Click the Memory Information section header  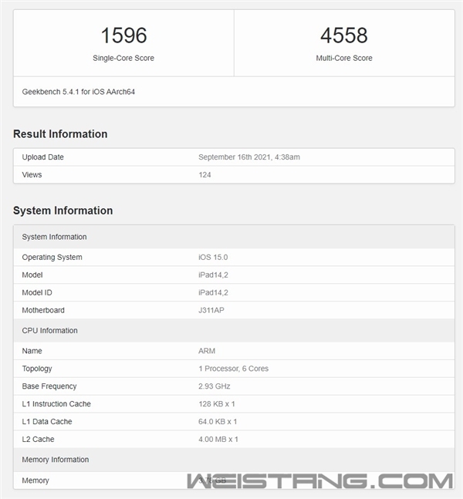click(x=56, y=460)
